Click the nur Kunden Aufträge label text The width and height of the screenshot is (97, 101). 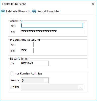(x=28, y=73)
